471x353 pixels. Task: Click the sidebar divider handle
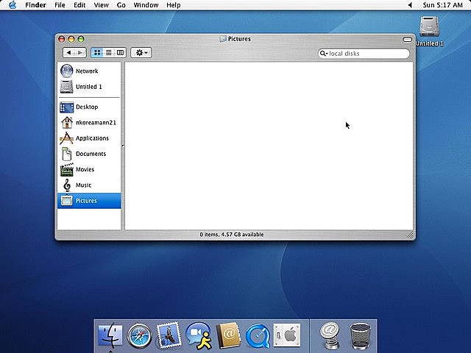click(123, 146)
